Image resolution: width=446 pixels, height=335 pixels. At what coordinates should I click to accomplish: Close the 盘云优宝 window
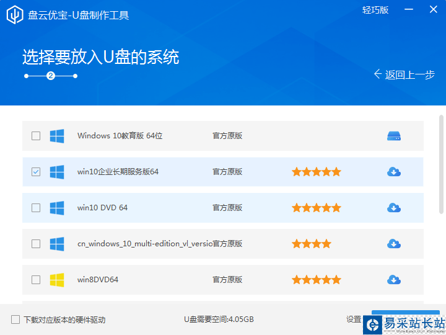pyautogui.click(x=433, y=9)
